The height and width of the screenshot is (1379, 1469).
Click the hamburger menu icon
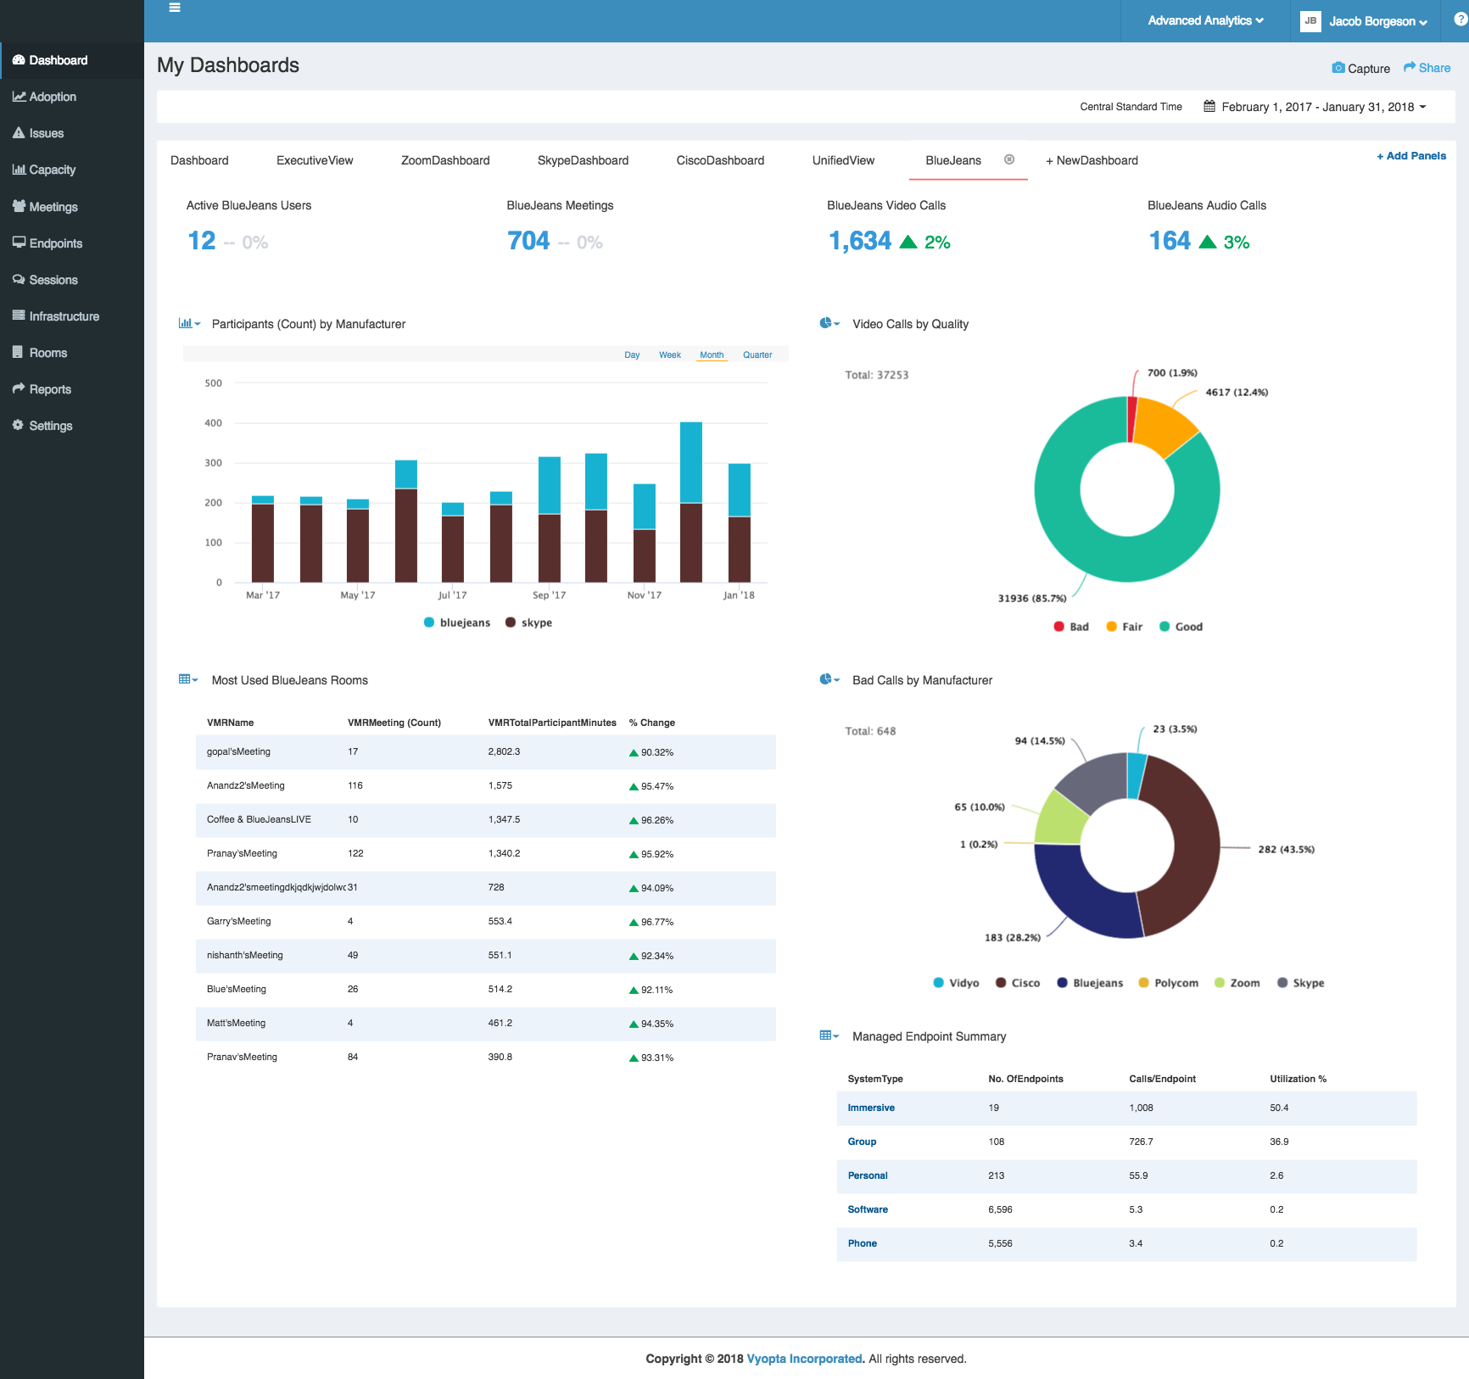pyautogui.click(x=175, y=8)
